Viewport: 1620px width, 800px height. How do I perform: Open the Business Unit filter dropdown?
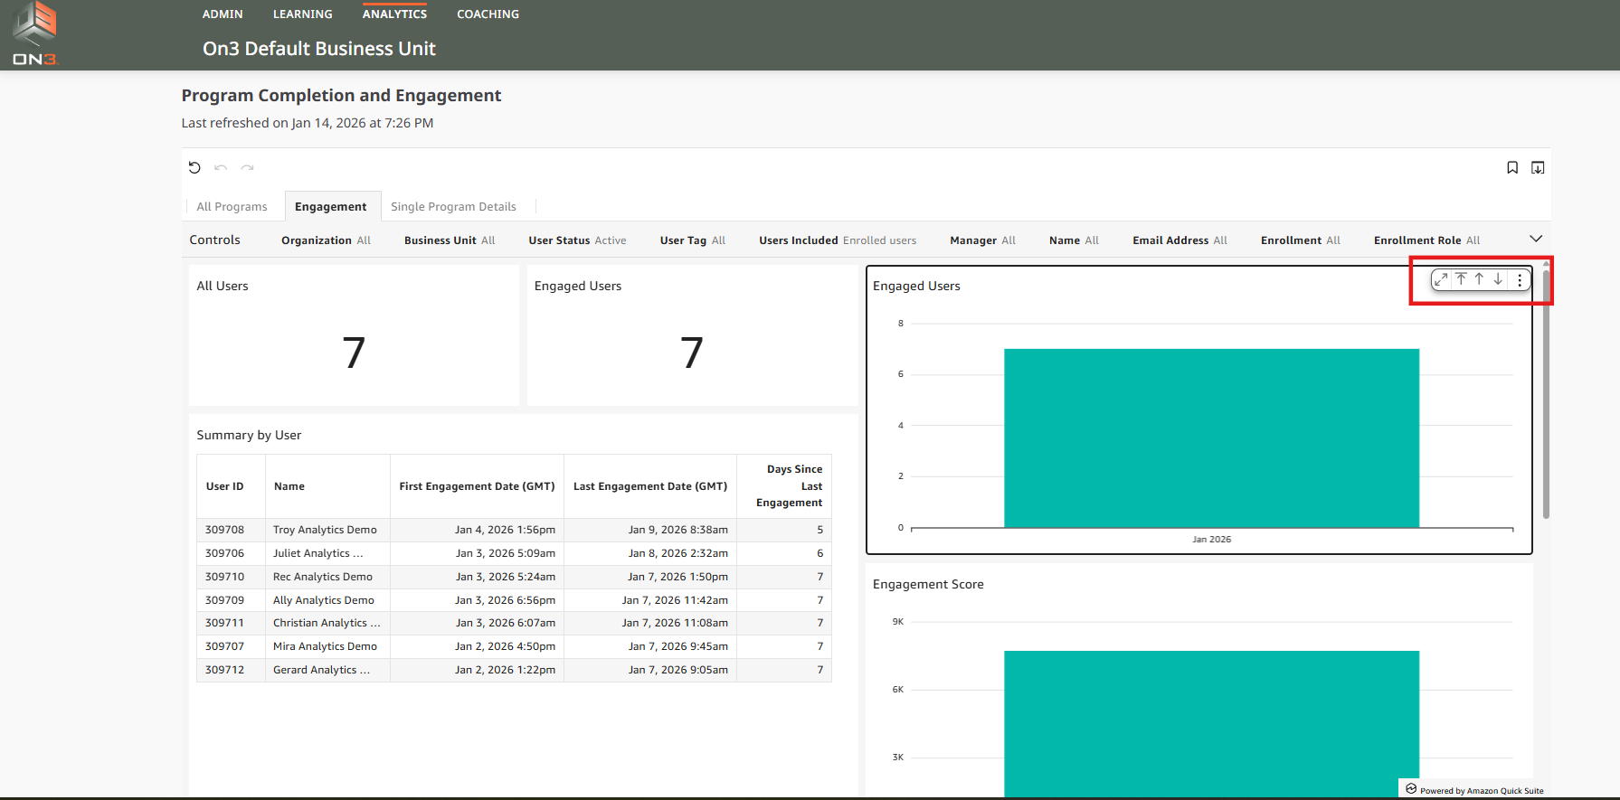pyautogui.click(x=449, y=240)
